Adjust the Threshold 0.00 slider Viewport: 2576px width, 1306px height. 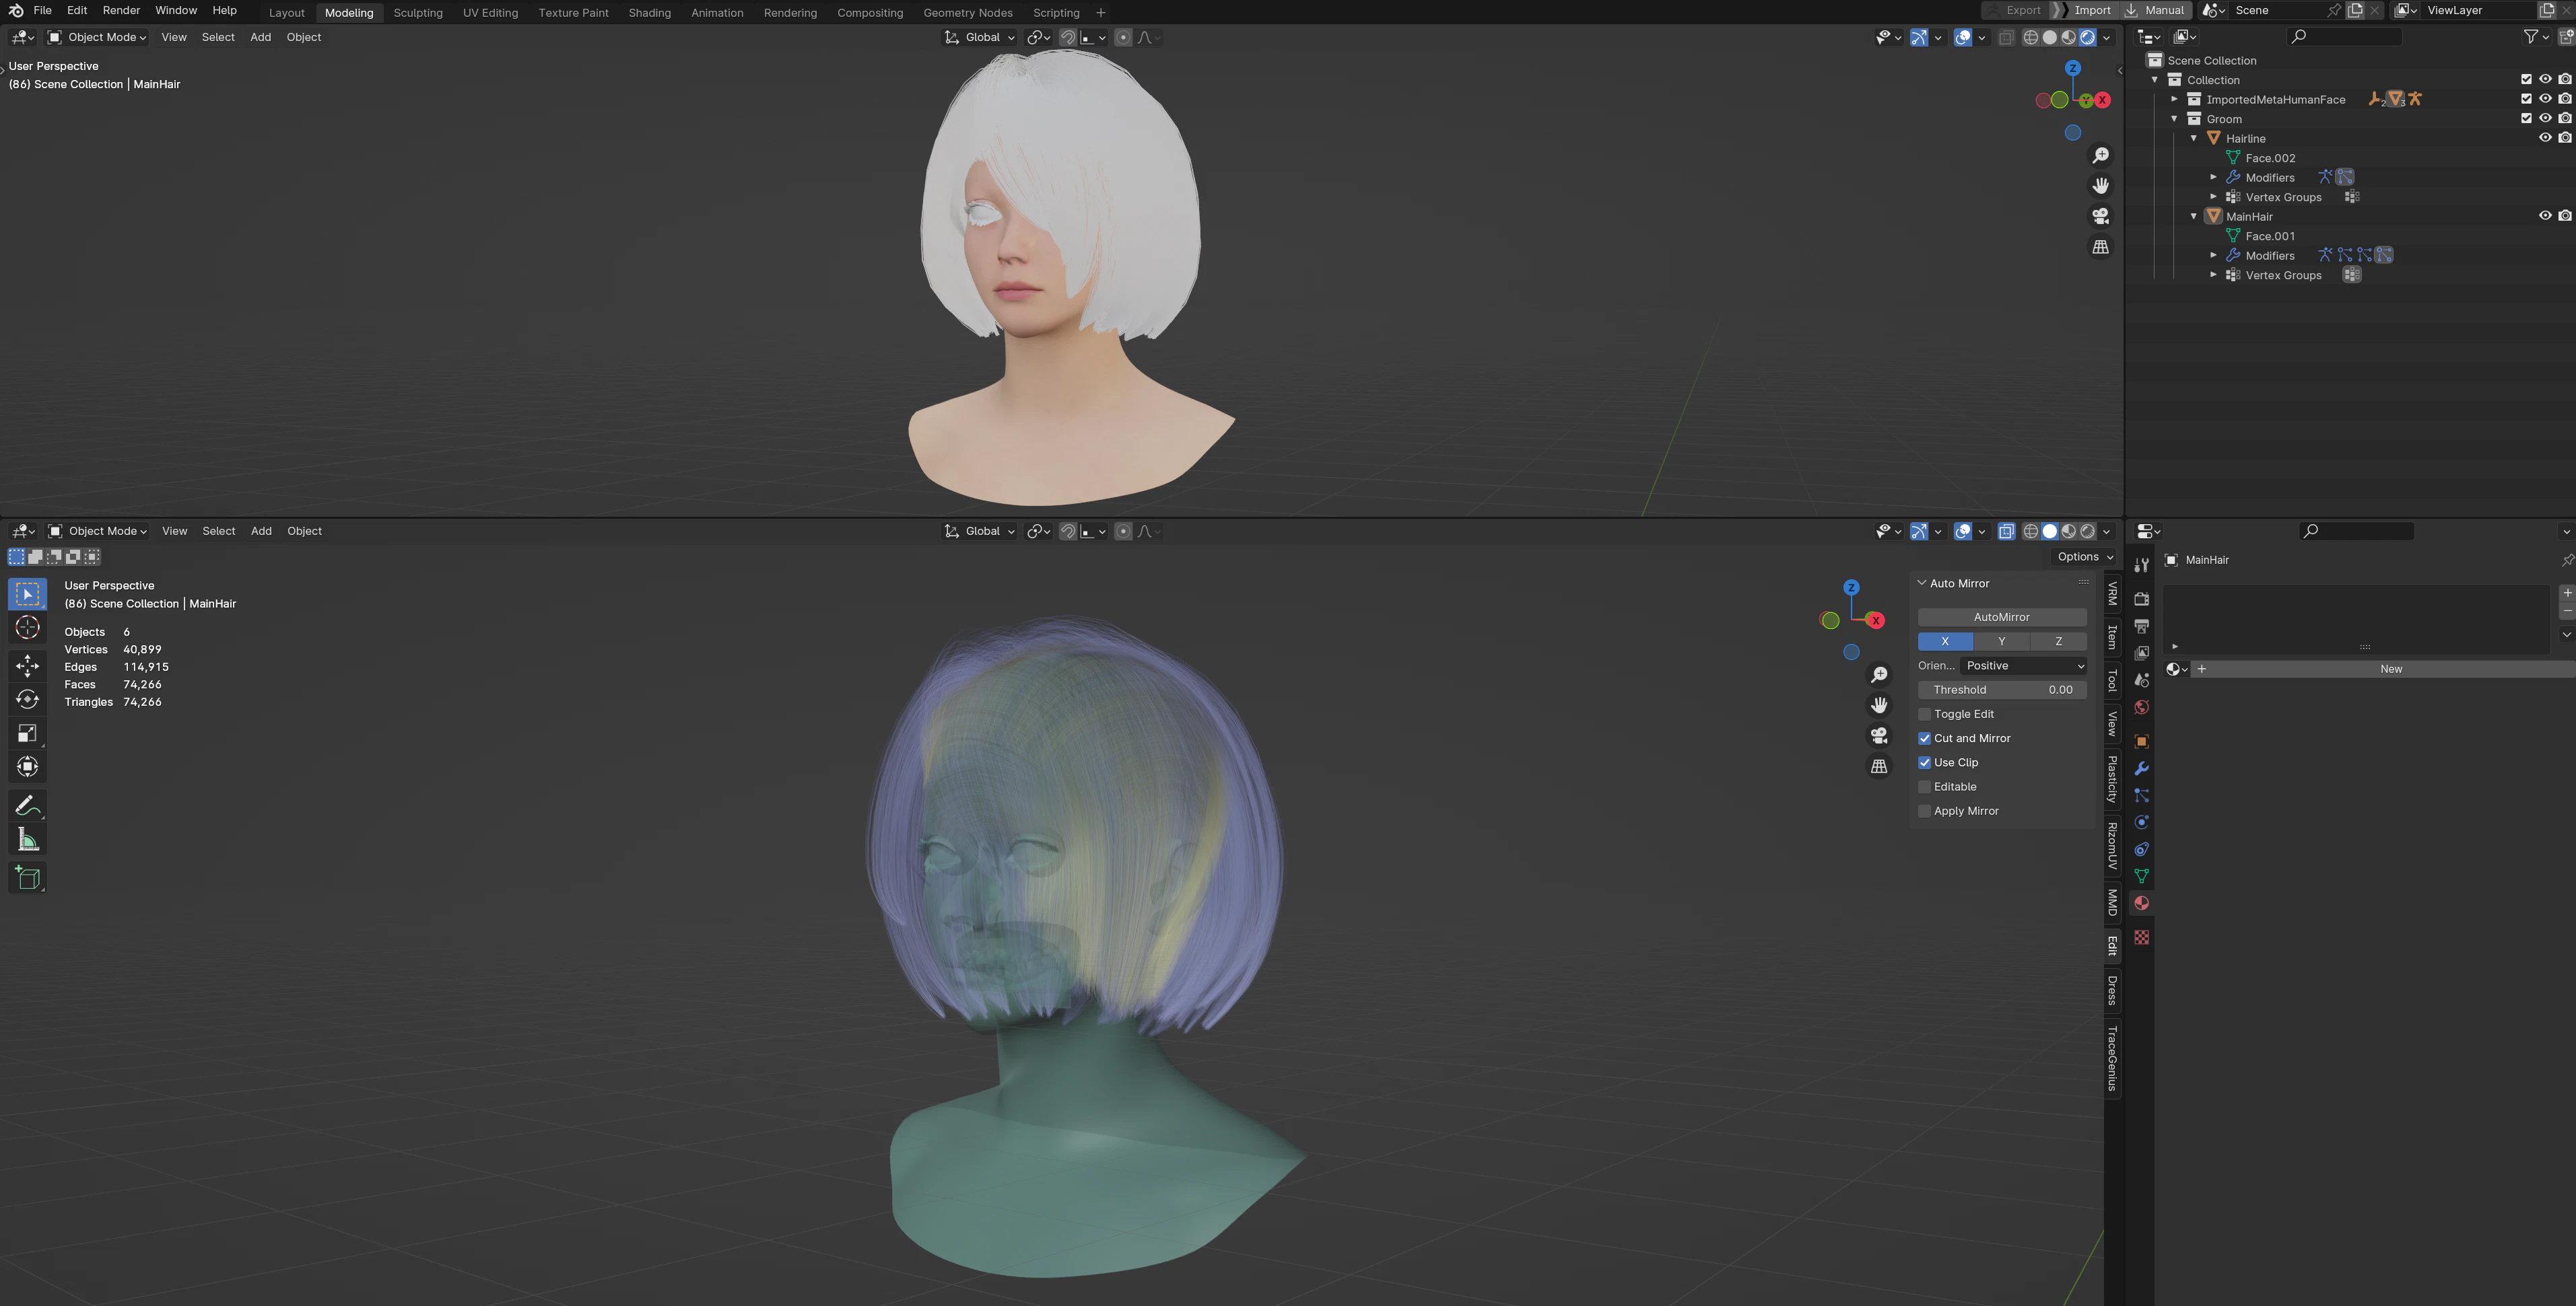coord(2001,690)
